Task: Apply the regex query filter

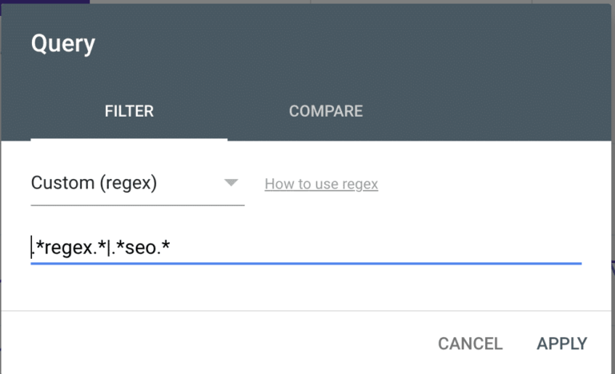Action: tap(561, 344)
